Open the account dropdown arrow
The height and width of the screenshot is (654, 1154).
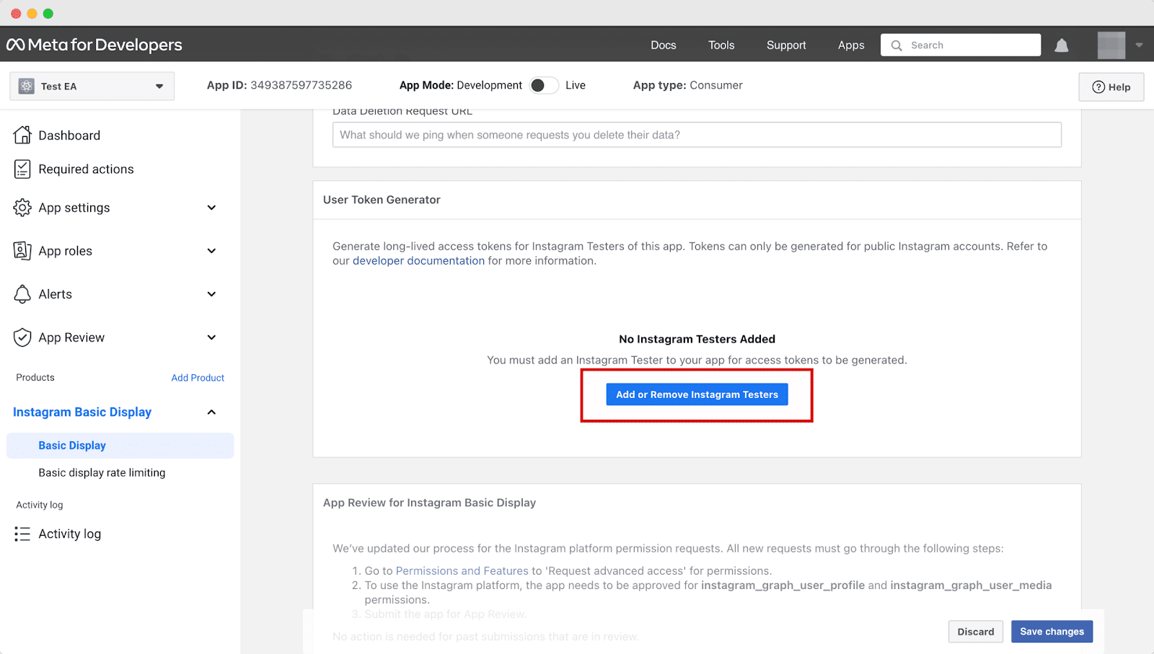(x=1139, y=45)
